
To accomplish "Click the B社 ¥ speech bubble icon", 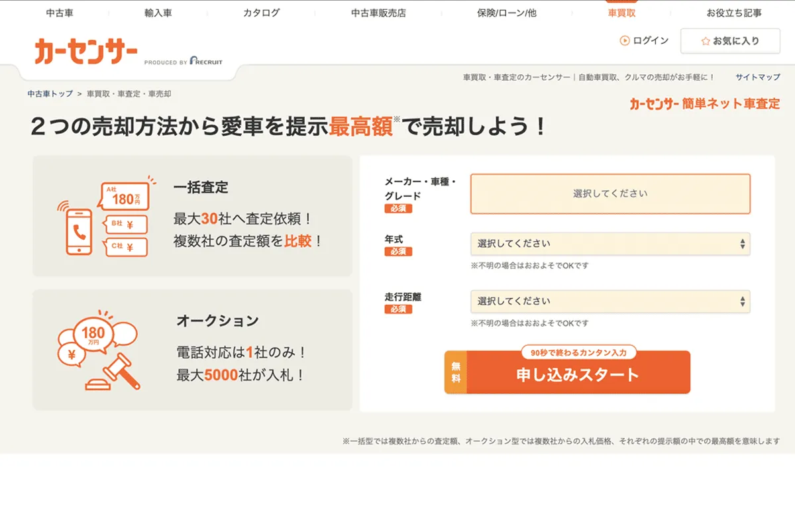I will (x=125, y=225).
